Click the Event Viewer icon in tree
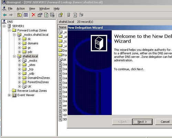 click(x=14, y=95)
